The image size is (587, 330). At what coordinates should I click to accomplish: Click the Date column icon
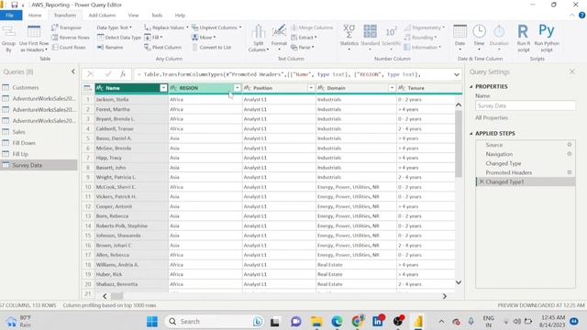460,38
